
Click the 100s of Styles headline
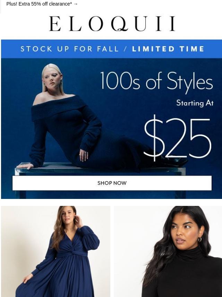coord(156,82)
